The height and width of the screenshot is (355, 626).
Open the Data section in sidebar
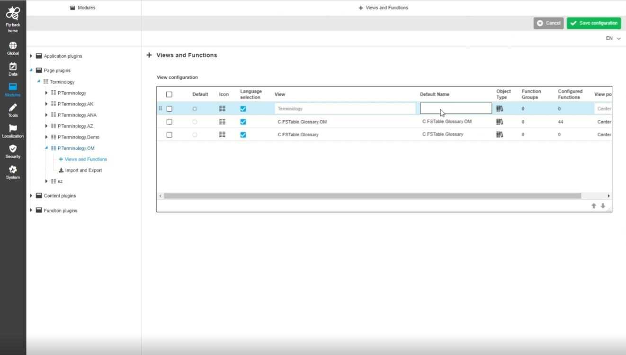click(x=13, y=67)
